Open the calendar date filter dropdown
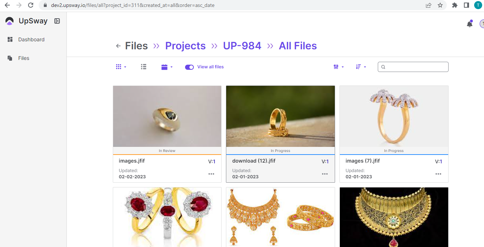This screenshot has width=484, height=247. coord(167,67)
